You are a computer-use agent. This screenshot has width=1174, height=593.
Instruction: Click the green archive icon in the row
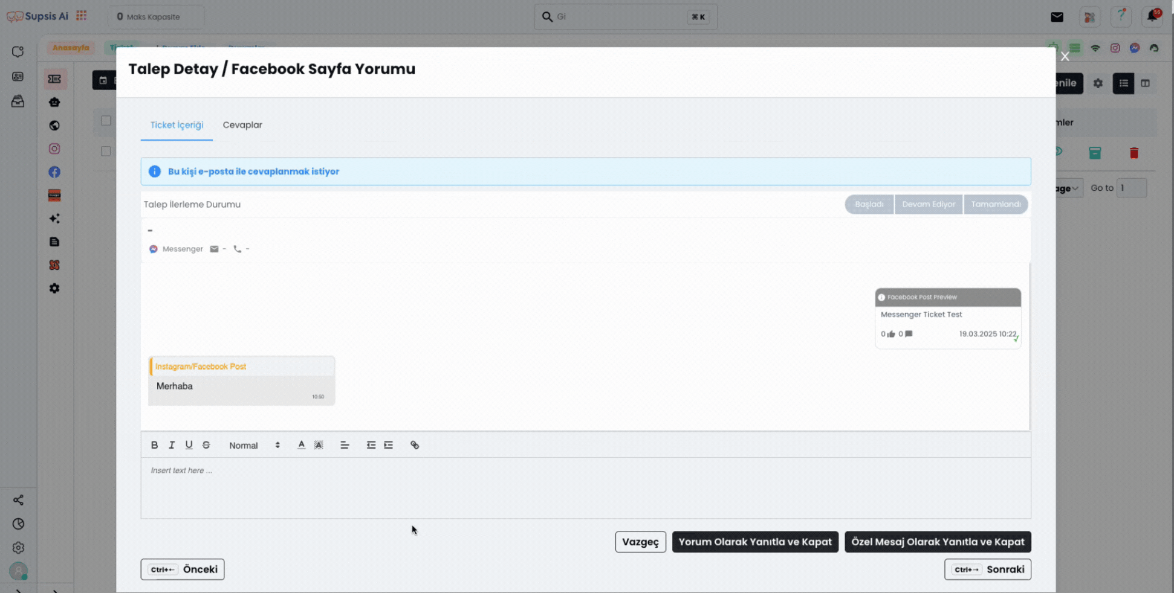1095,153
